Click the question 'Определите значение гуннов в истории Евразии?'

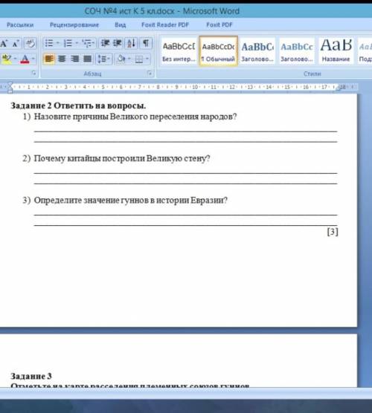click(131, 200)
